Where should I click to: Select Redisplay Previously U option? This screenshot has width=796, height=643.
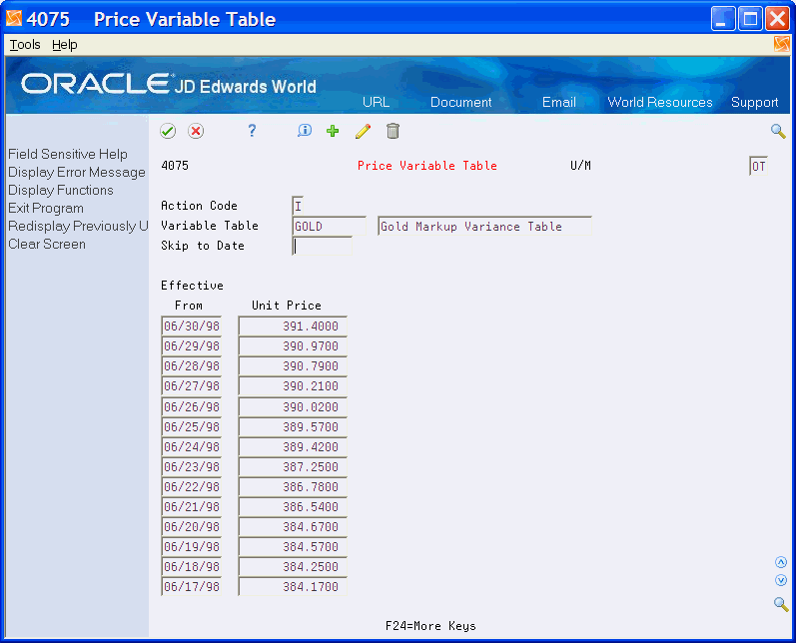(x=78, y=226)
